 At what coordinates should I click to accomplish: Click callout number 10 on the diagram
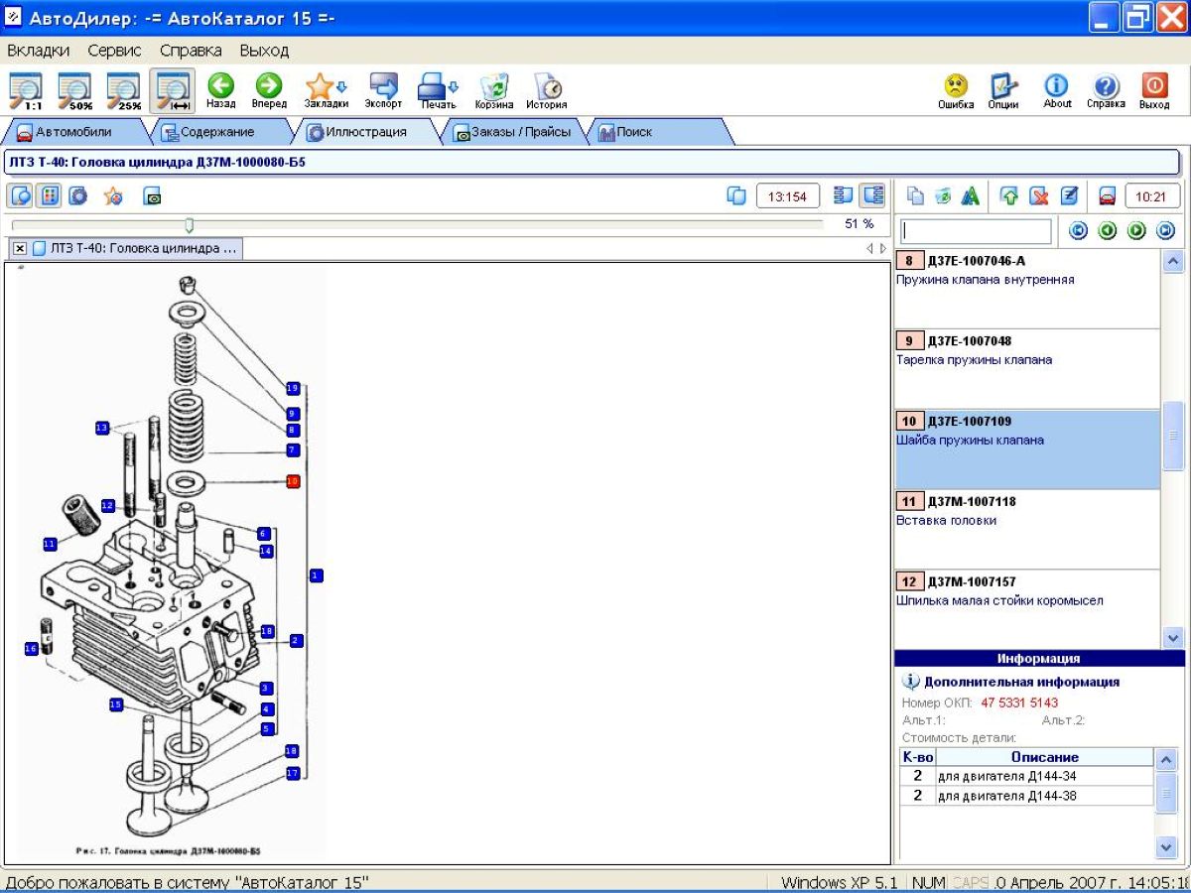(292, 481)
